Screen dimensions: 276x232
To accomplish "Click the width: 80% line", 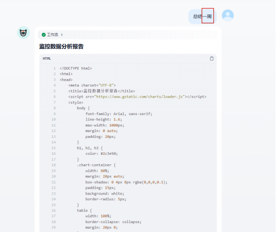I will (x=97, y=171).
